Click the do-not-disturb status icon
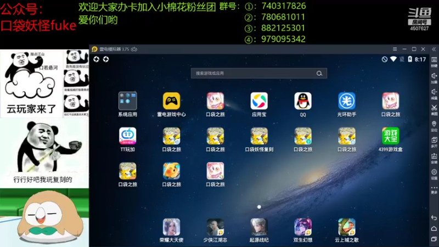The image size is (439, 247). [x=385, y=59]
